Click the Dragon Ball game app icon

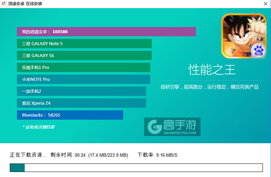pyautogui.click(x=244, y=36)
